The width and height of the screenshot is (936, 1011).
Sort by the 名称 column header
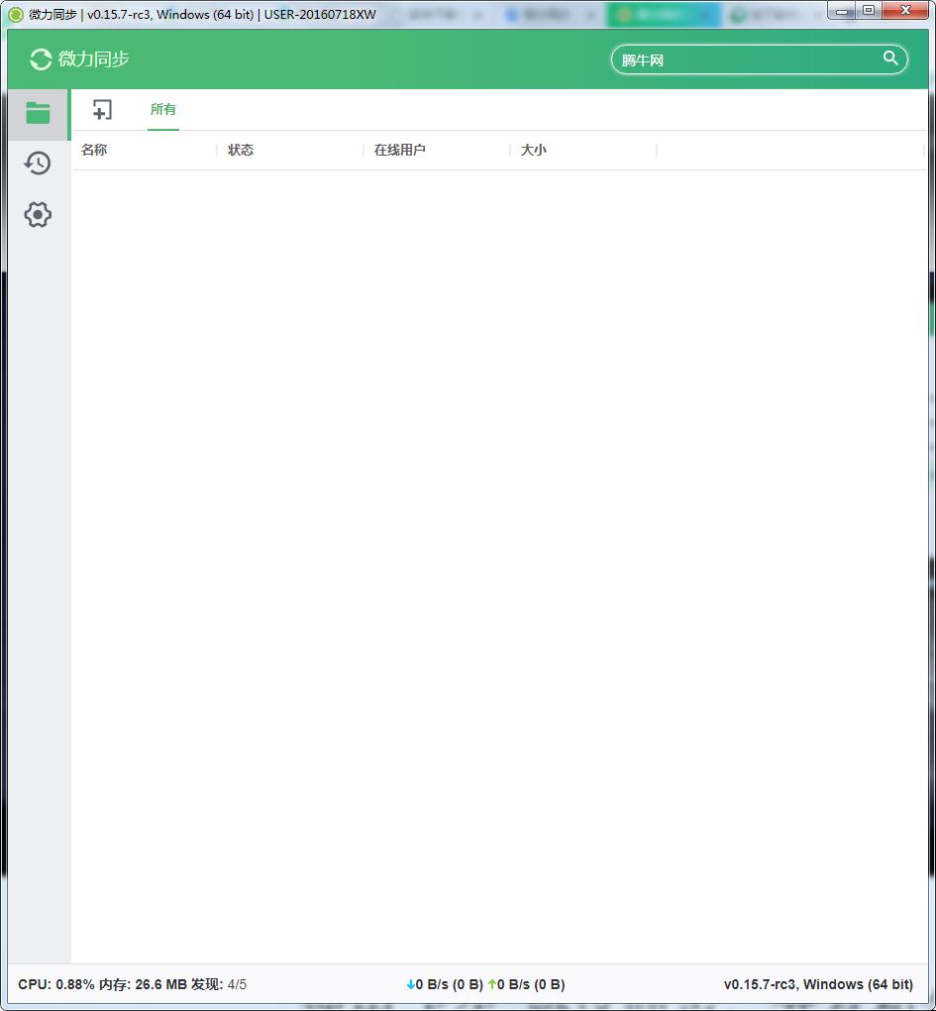pyautogui.click(x=94, y=150)
